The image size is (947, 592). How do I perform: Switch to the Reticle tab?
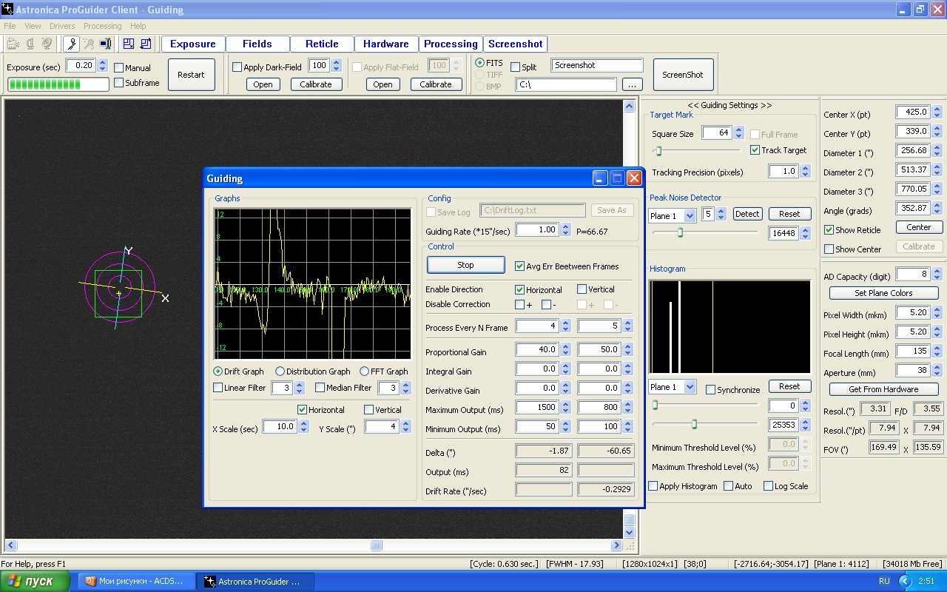pos(322,44)
